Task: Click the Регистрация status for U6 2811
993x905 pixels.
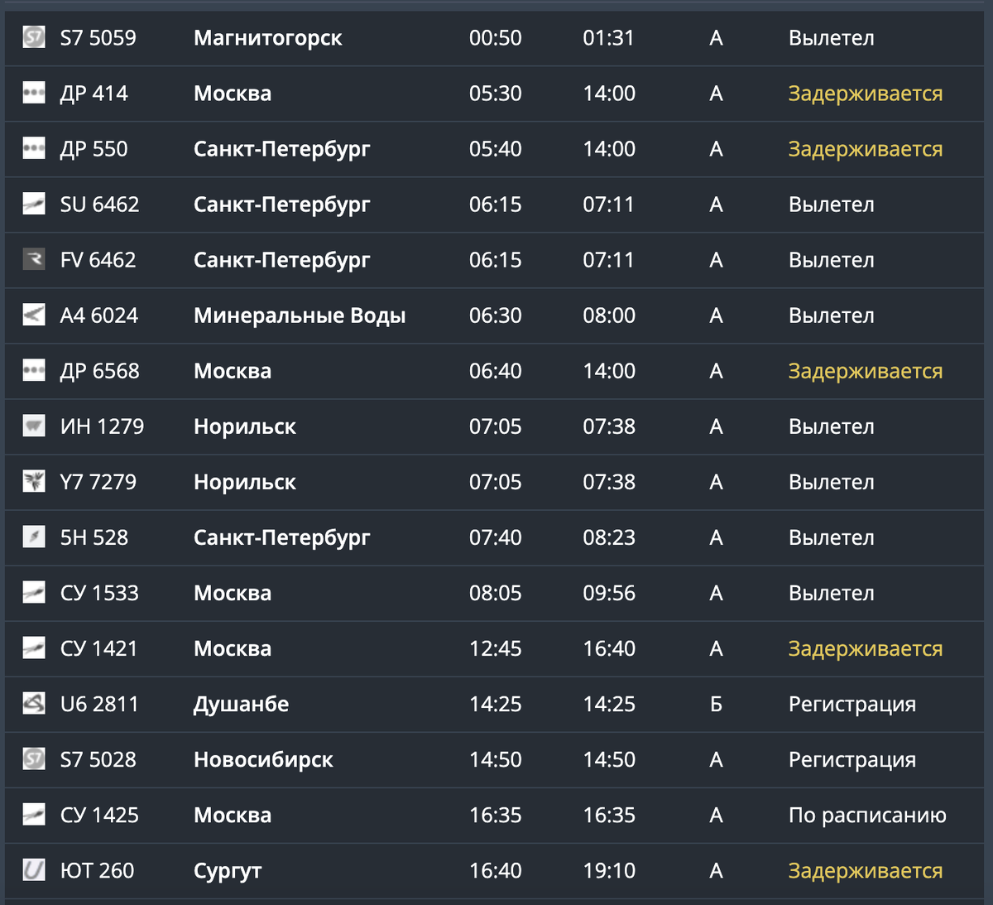Action: pos(852,705)
